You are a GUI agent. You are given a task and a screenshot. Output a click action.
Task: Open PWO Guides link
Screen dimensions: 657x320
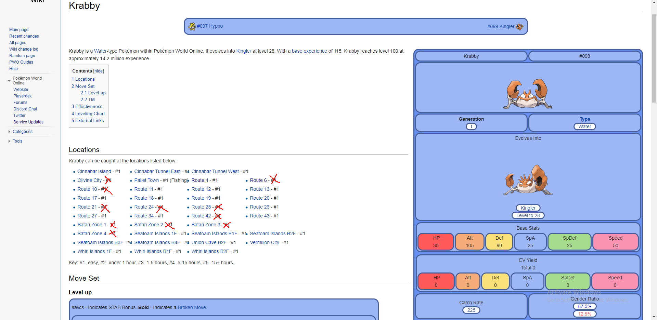21,62
